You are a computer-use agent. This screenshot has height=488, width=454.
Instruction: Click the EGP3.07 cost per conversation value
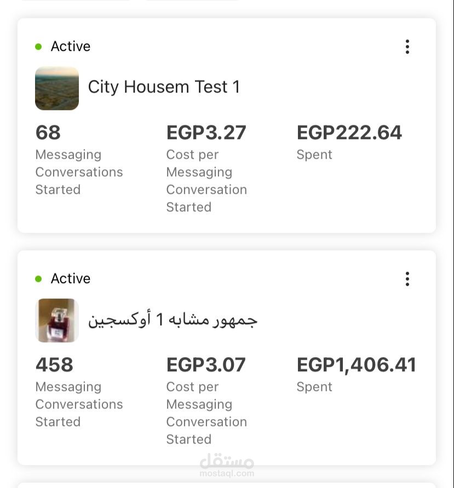pyautogui.click(x=206, y=365)
